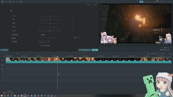Click the previous frame preview control
The width and height of the screenshot is (173, 97).
(x=101, y=45)
